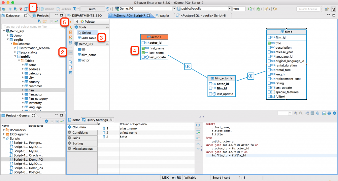The width and height of the screenshot is (338, 181).
Task: Click the execute script orange icon
Action: [x=71, y=32]
